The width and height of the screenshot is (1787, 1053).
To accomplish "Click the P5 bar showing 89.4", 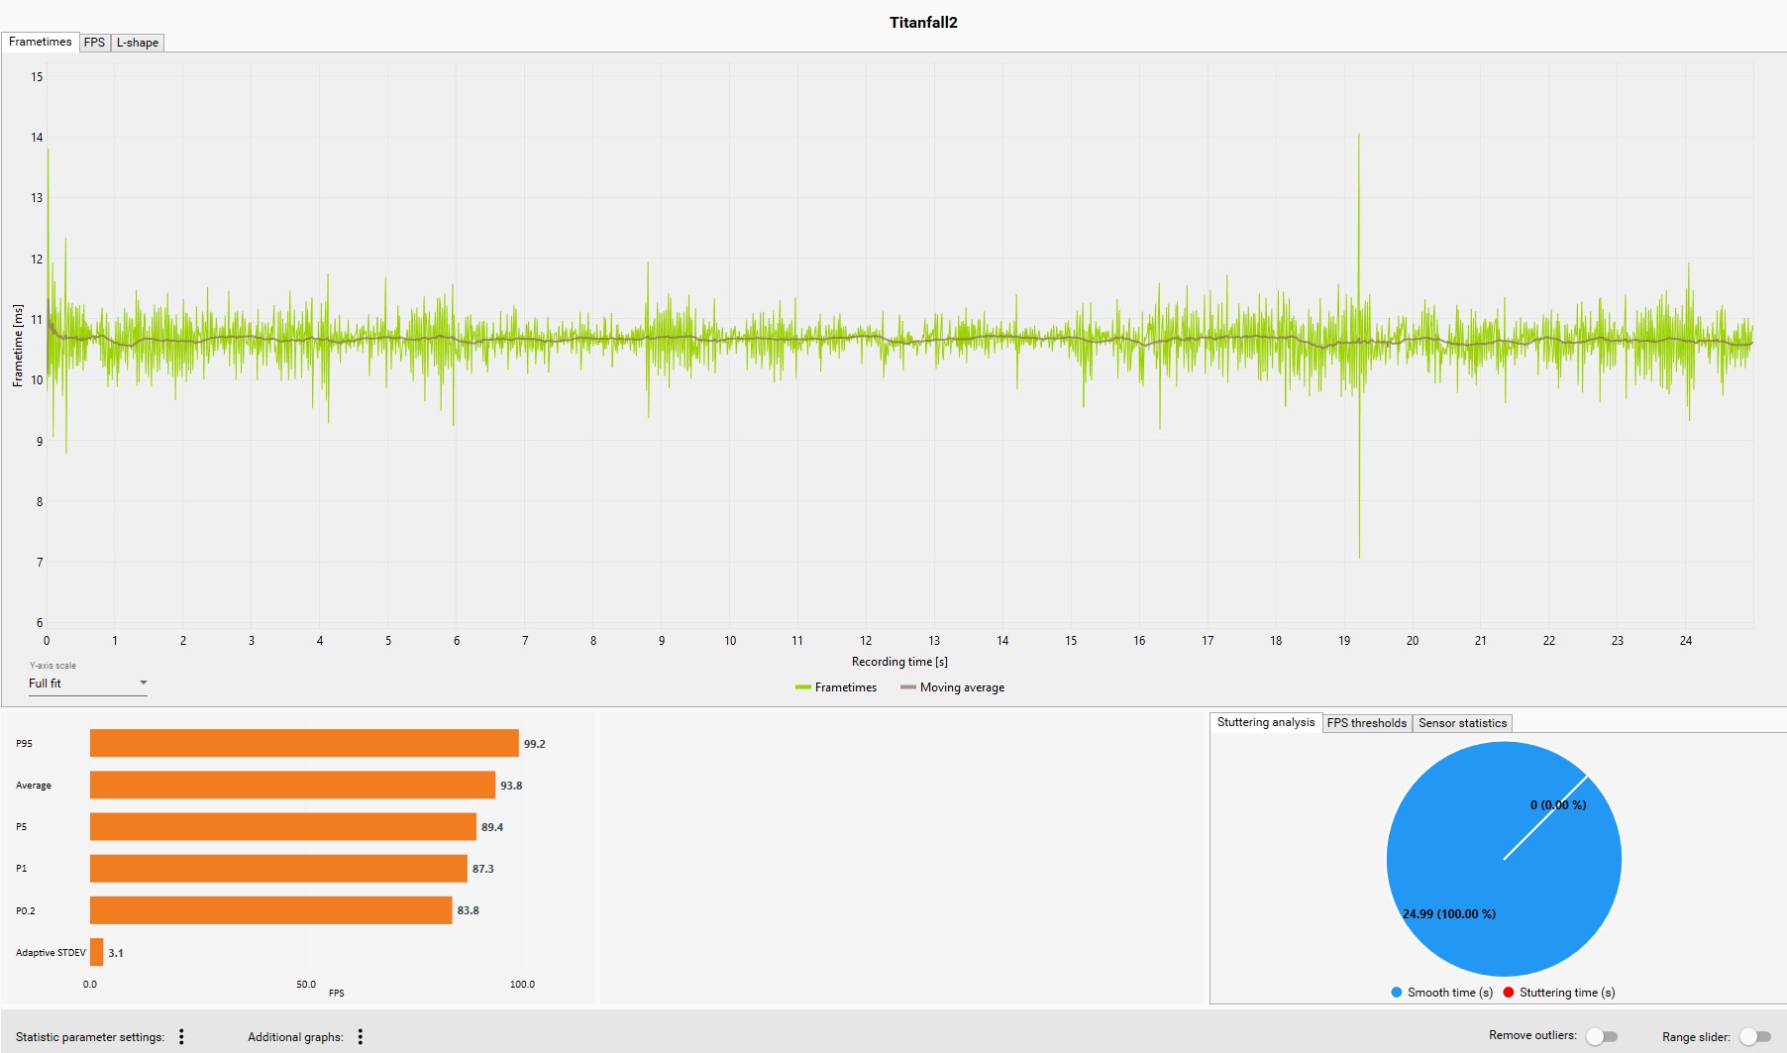I will point(283,826).
